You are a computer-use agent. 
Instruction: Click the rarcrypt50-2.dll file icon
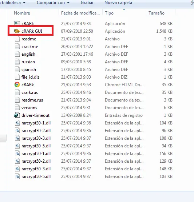click(x=17, y=161)
